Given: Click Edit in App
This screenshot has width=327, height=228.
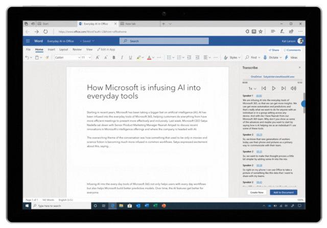Looking at the screenshot, I should pyautogui.click(x=106, y=50).
